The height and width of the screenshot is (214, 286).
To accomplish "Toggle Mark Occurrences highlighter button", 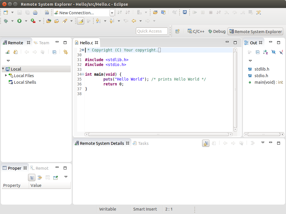I will pos(80,21).
